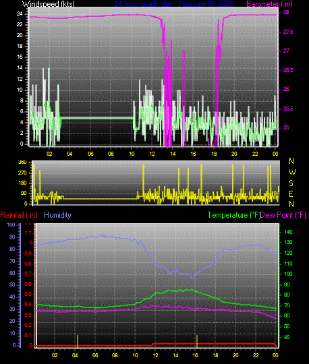Viewport: 309px width, 364px height.
Task: Click the W compass label beside direction graph
Action: click(292, 173)
